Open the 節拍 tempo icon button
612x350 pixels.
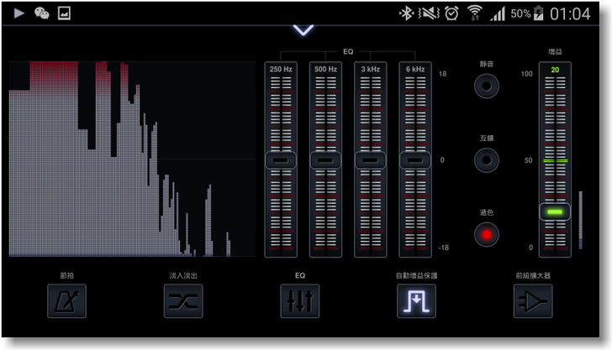(66, 300)
